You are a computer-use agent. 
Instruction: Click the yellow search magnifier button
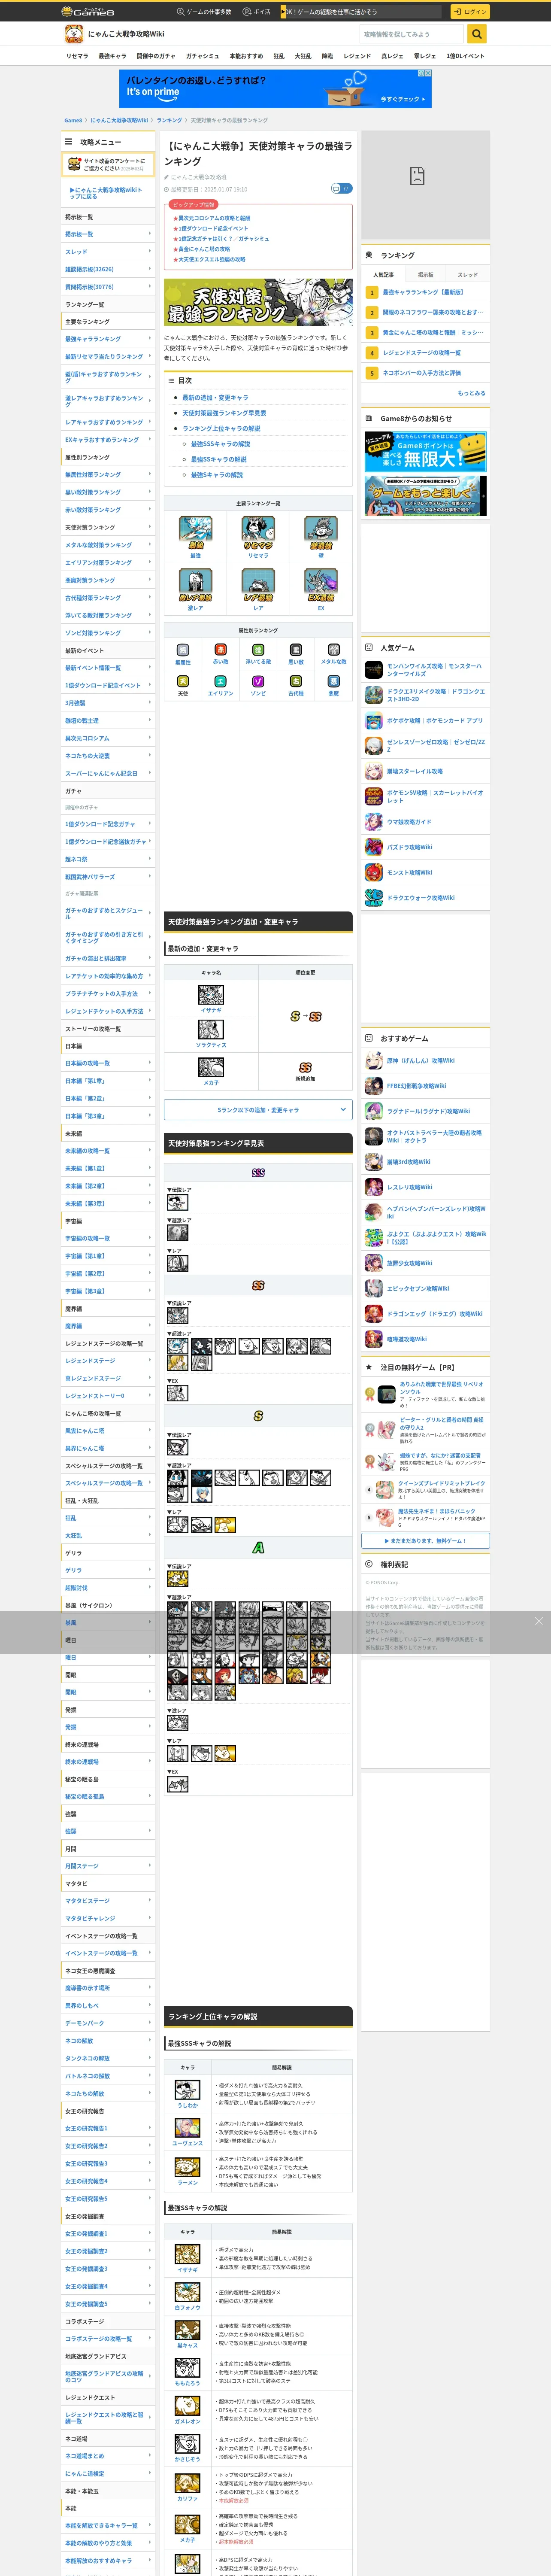tap(477, 34)
